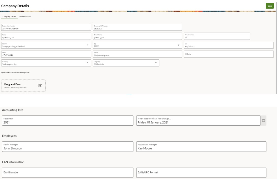The image size is (277, 179).
Task: Click the fiscal year change date field
Action: click(198, 121)
